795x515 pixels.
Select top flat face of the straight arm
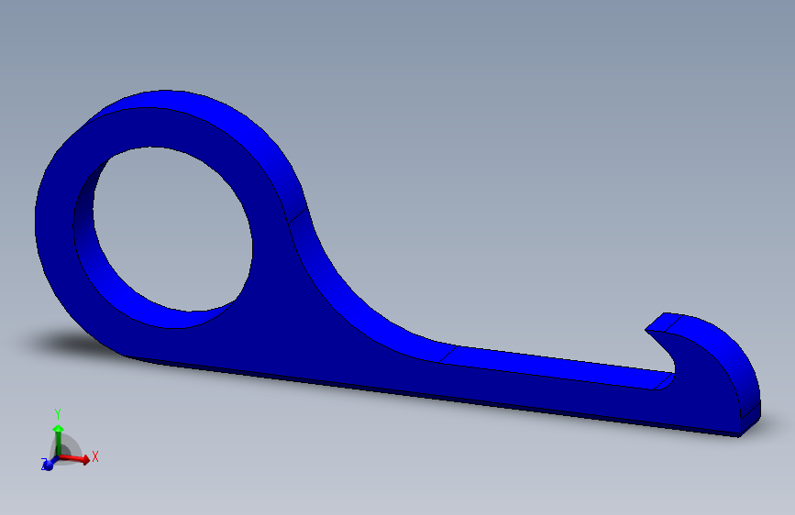point(558,367)
